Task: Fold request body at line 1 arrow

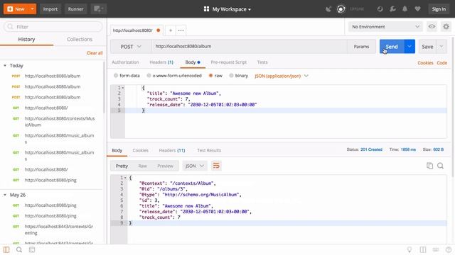Action: click(x=123, y=88)
